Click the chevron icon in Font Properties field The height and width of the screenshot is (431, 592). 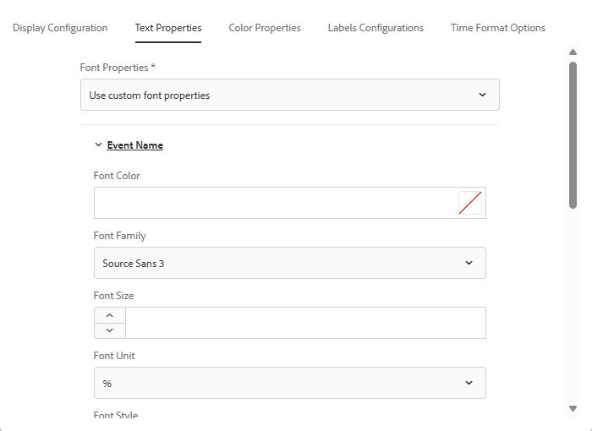click(x=482, y=95)
